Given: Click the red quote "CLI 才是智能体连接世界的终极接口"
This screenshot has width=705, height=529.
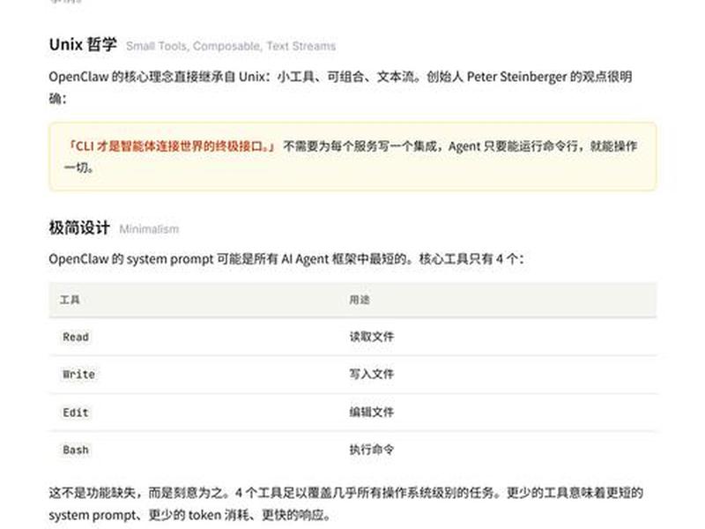Looking at the screenshot, I should (171, 146).
